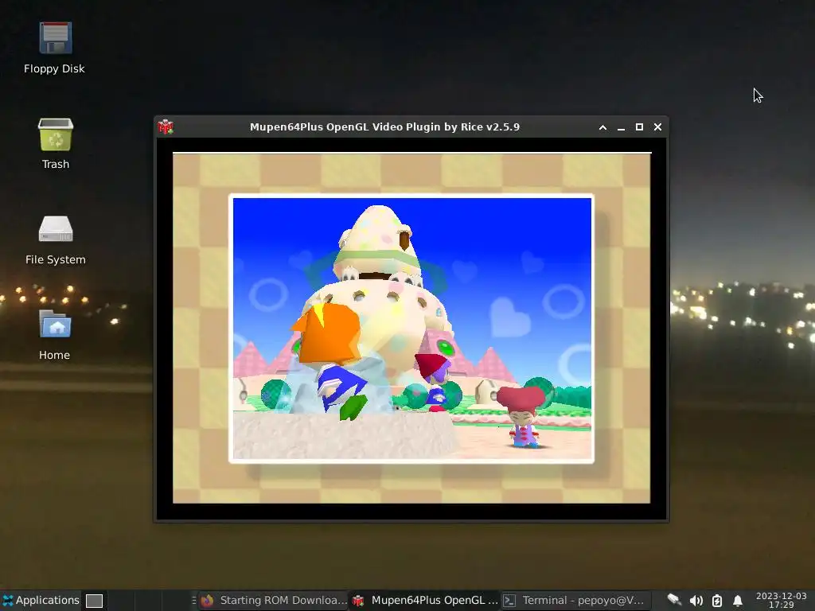The width and height of the screenshot is (815, 611).
Task: Switch to Terminal taskbar entry
Action: tap(576, 600)
